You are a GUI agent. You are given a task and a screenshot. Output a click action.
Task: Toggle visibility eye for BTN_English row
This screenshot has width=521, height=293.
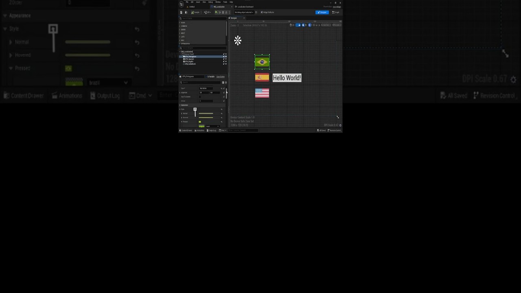[226, 61]
